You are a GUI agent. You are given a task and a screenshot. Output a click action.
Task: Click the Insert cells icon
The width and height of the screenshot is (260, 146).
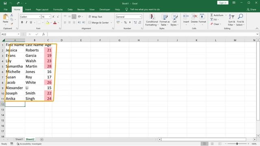(x=186, y=17)
